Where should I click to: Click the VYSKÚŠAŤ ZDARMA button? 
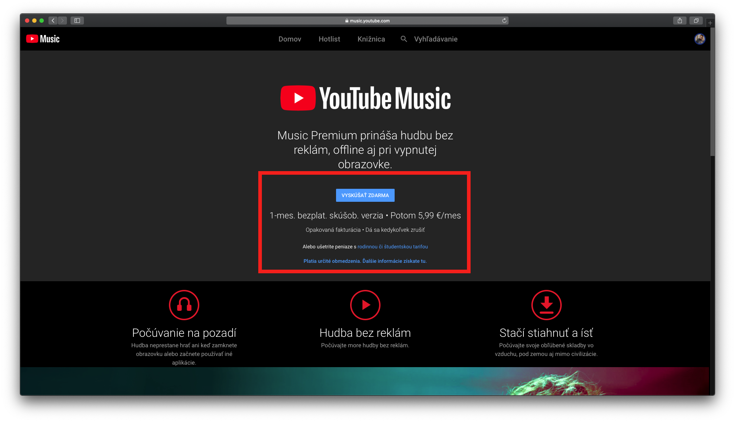(365, 195)
